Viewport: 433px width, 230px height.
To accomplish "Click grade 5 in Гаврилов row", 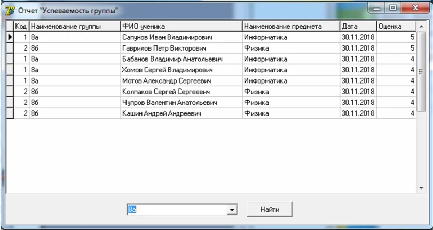I will pyautogui.click(x=396, y=48).
